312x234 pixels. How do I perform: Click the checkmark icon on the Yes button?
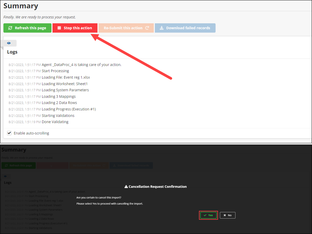tap(205, 215)
